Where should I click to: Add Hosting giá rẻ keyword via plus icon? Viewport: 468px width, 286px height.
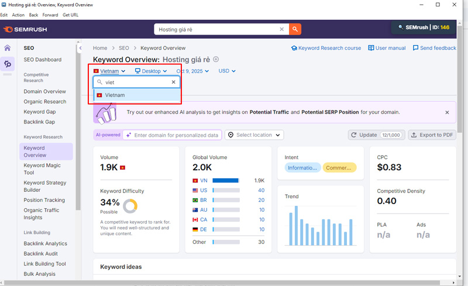point(216,59)
